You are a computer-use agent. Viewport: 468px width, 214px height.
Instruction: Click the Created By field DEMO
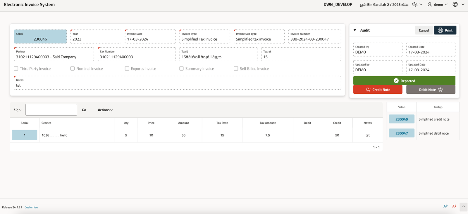tap(378, 50)
